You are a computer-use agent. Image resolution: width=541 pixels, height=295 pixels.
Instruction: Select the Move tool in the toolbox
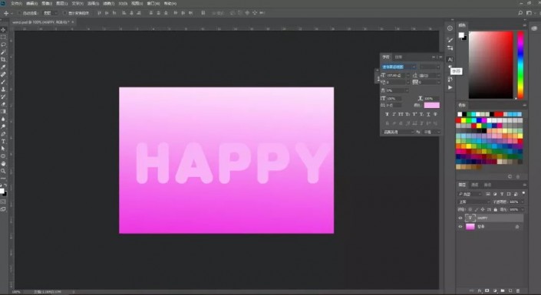(x=3, y=30)
